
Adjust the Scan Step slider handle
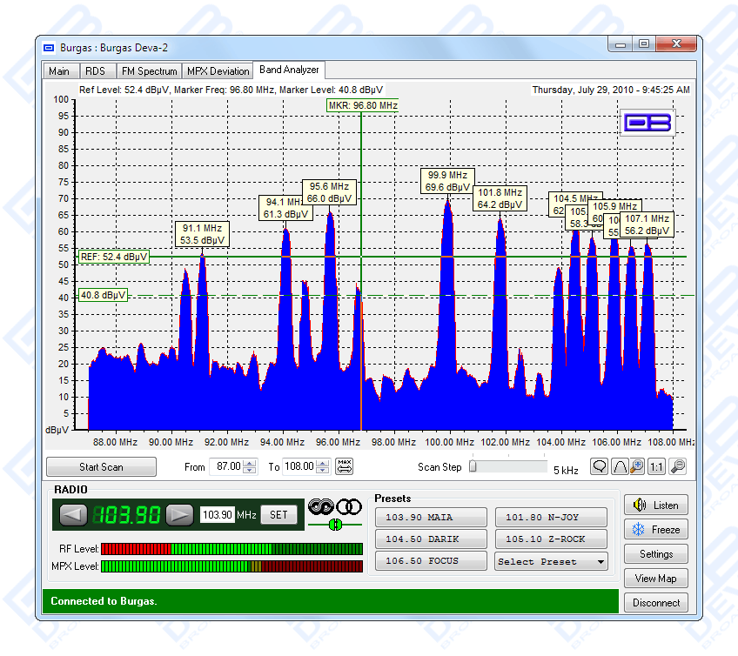tap(473, 466)
